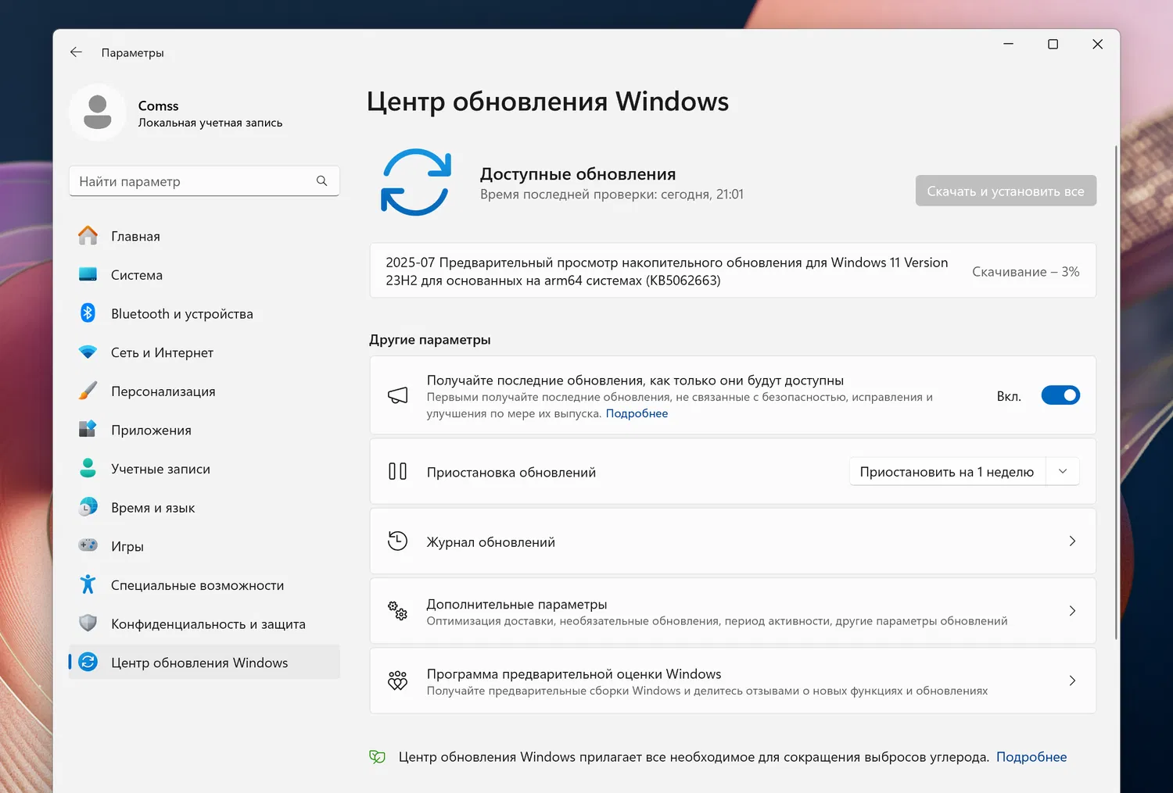Click the carbon emissions Подробнее link
Viewport: 1173px width, 793px height.
(1031, 756)
